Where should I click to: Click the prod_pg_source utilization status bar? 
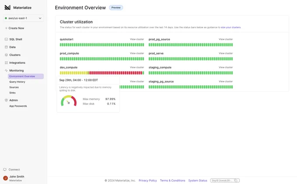click(191, 45)
